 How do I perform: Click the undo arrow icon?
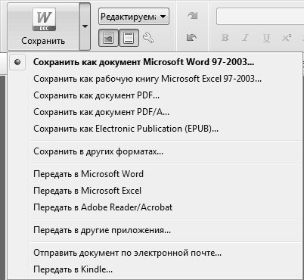(x=192, y=37)
